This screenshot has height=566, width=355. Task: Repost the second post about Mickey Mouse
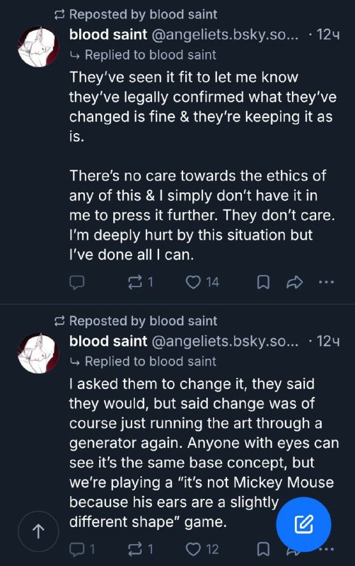(x=141, y=550)
